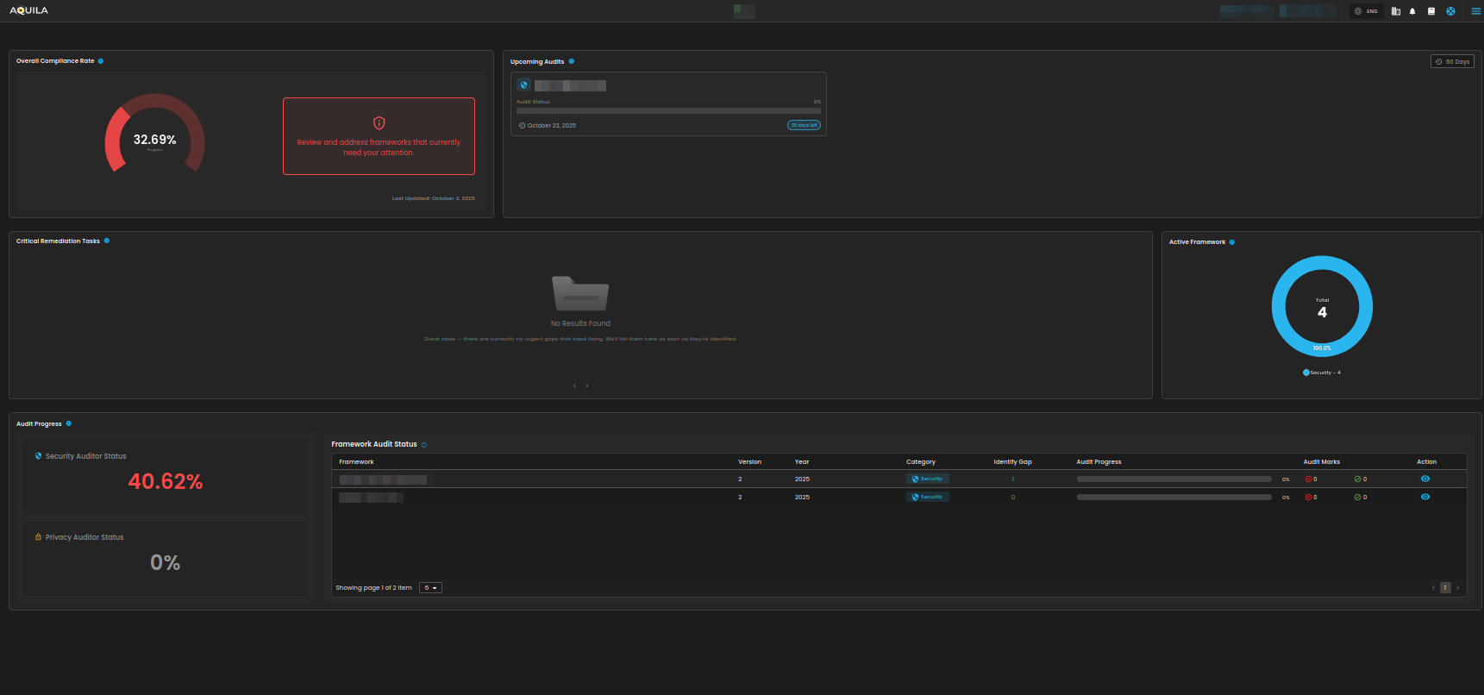Click the red review frameworks attention banner
This screenshot has height=695, width=1484.
pos(379,136)
